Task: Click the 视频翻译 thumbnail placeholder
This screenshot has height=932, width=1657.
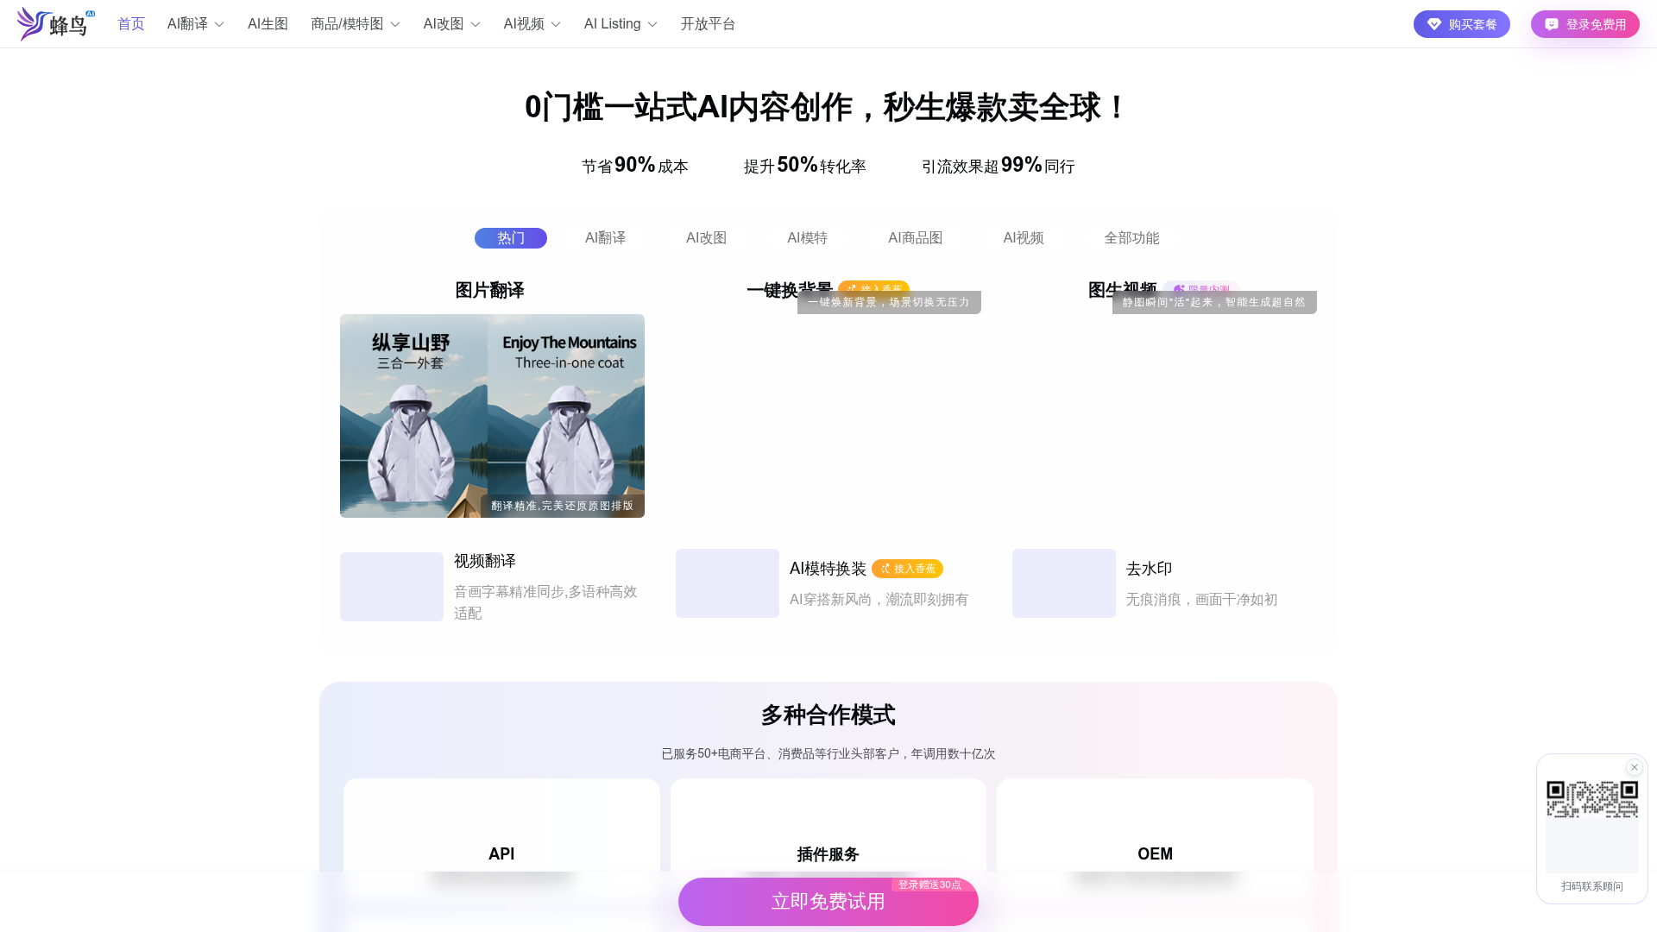Action: pos(392,587)
